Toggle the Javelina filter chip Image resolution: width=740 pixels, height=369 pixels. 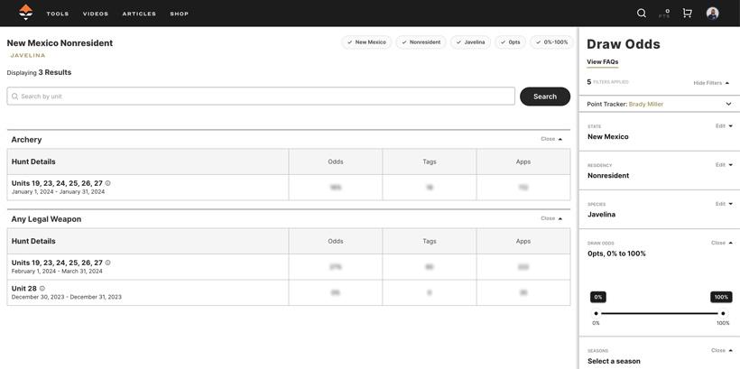(x=470, y=42)
